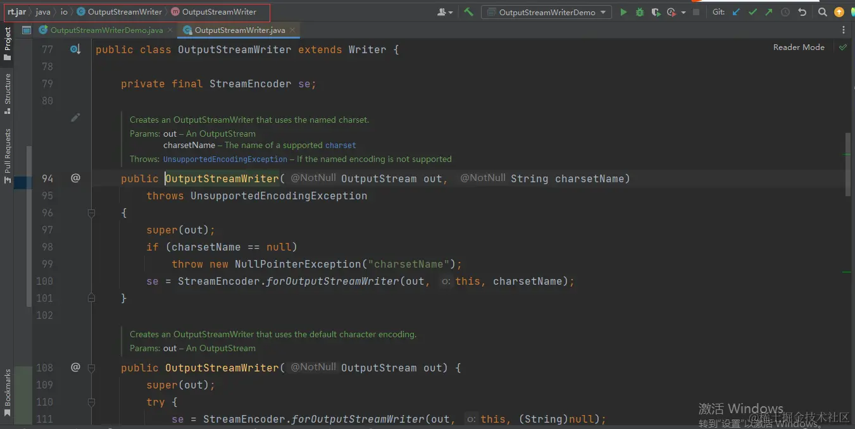Click the io package breadcrumb
The width and height of the screenshot is (855, 429).
[x=64, y=12]
